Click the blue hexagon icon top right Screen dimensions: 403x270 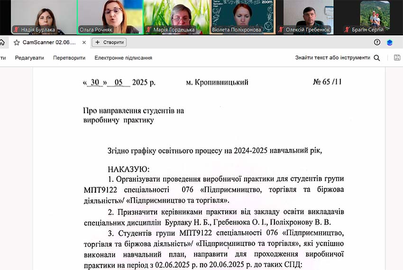coord(390,42)
